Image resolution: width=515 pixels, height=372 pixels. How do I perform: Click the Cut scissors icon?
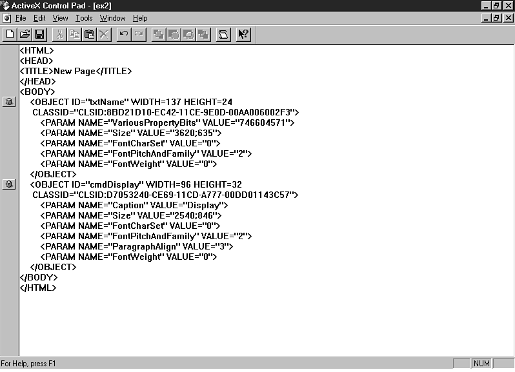pyautogui.click(x=59, y=34)
